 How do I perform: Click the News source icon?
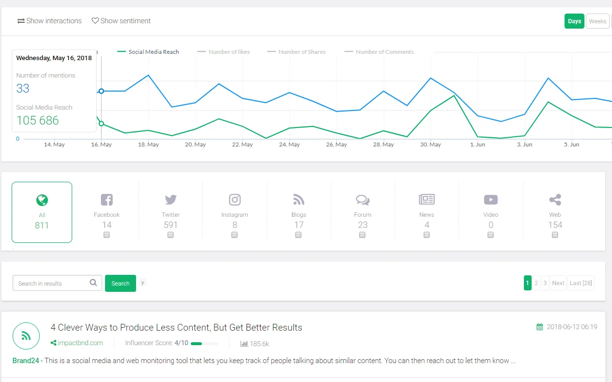coord(427,199)
